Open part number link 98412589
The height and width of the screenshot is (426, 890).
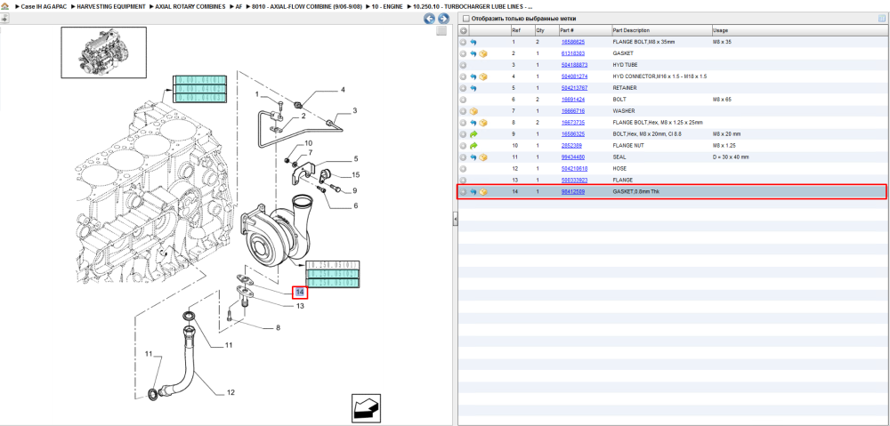point(572,192)
